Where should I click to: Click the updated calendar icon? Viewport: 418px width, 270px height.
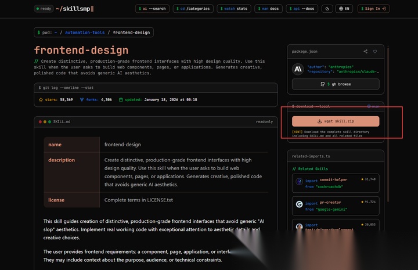pos(121,100)
